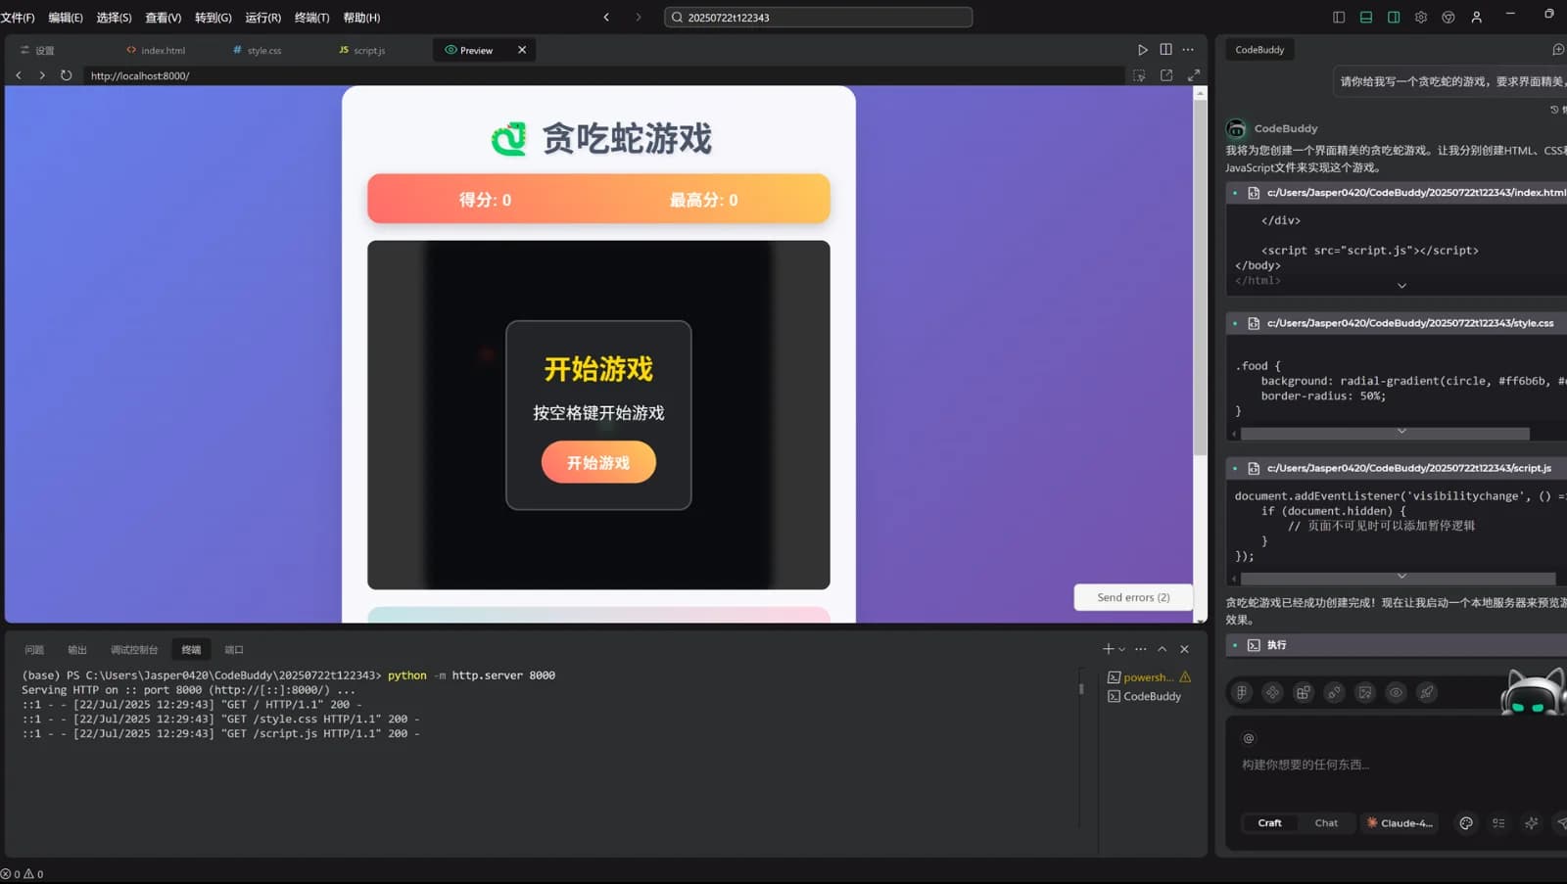Toggle the right sidebar layout icon
This screenshot has height=884, width=1567.
tap(1394, 17)
